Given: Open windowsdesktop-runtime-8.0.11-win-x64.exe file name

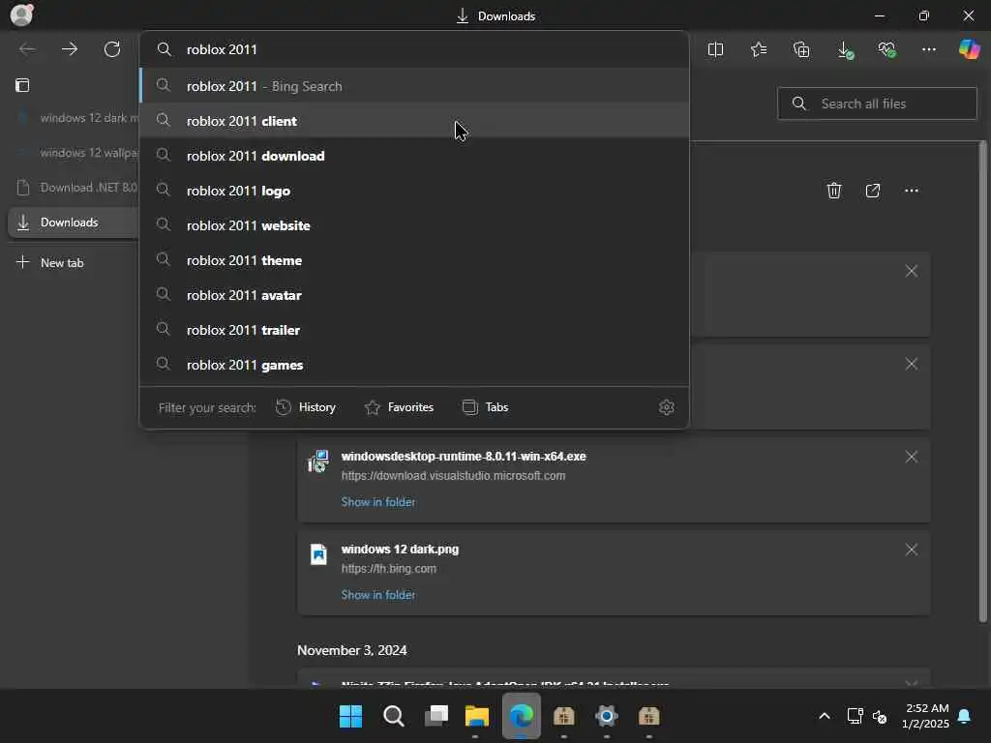Looking at the screenshot, I should coord(464,457).
